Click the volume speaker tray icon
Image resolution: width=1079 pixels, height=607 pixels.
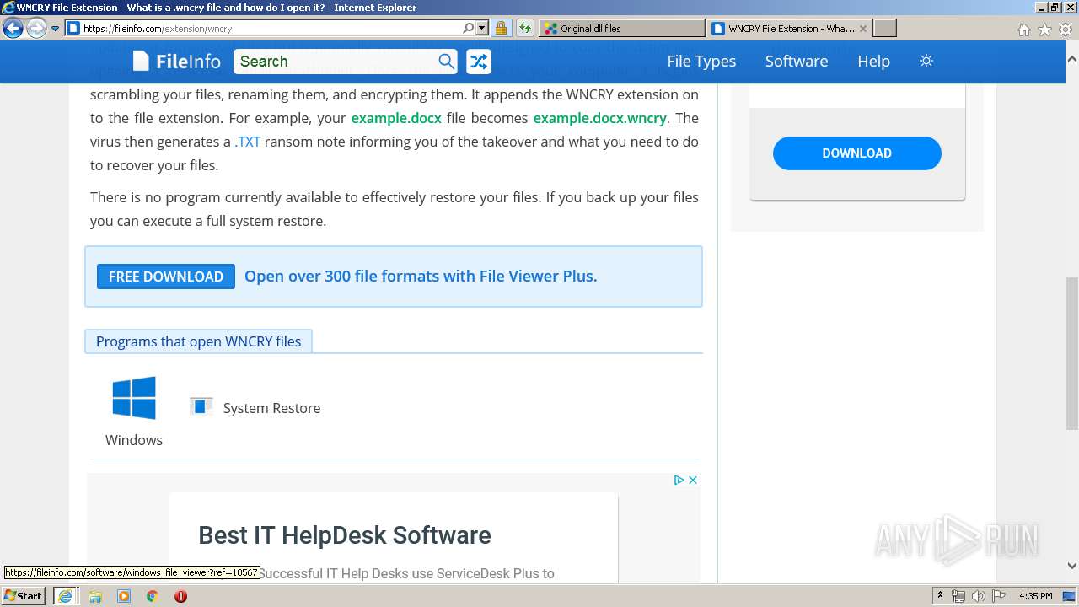pos(979,596)
